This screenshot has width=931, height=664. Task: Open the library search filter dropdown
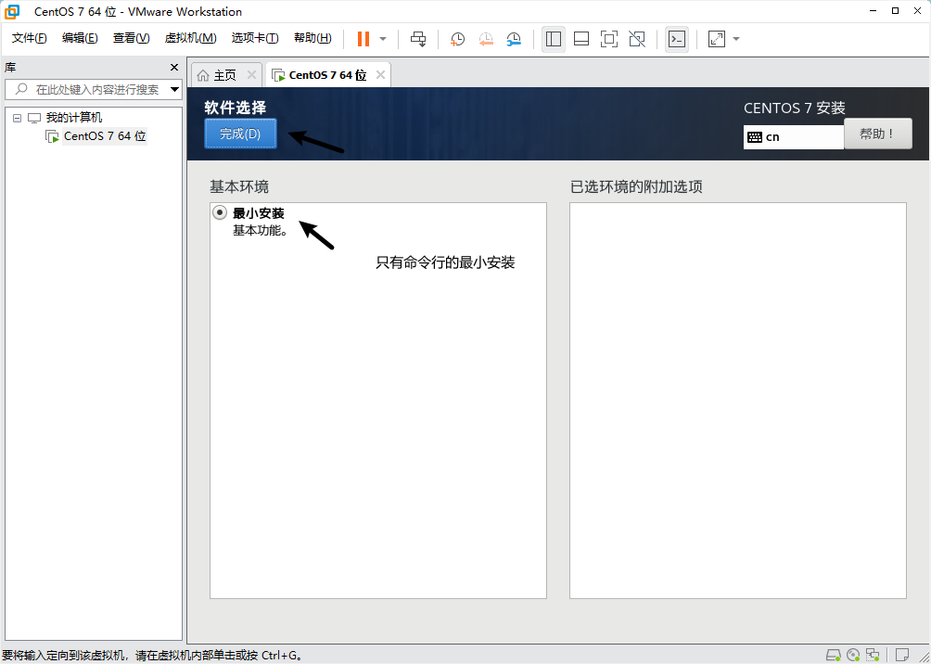point(174,90)
